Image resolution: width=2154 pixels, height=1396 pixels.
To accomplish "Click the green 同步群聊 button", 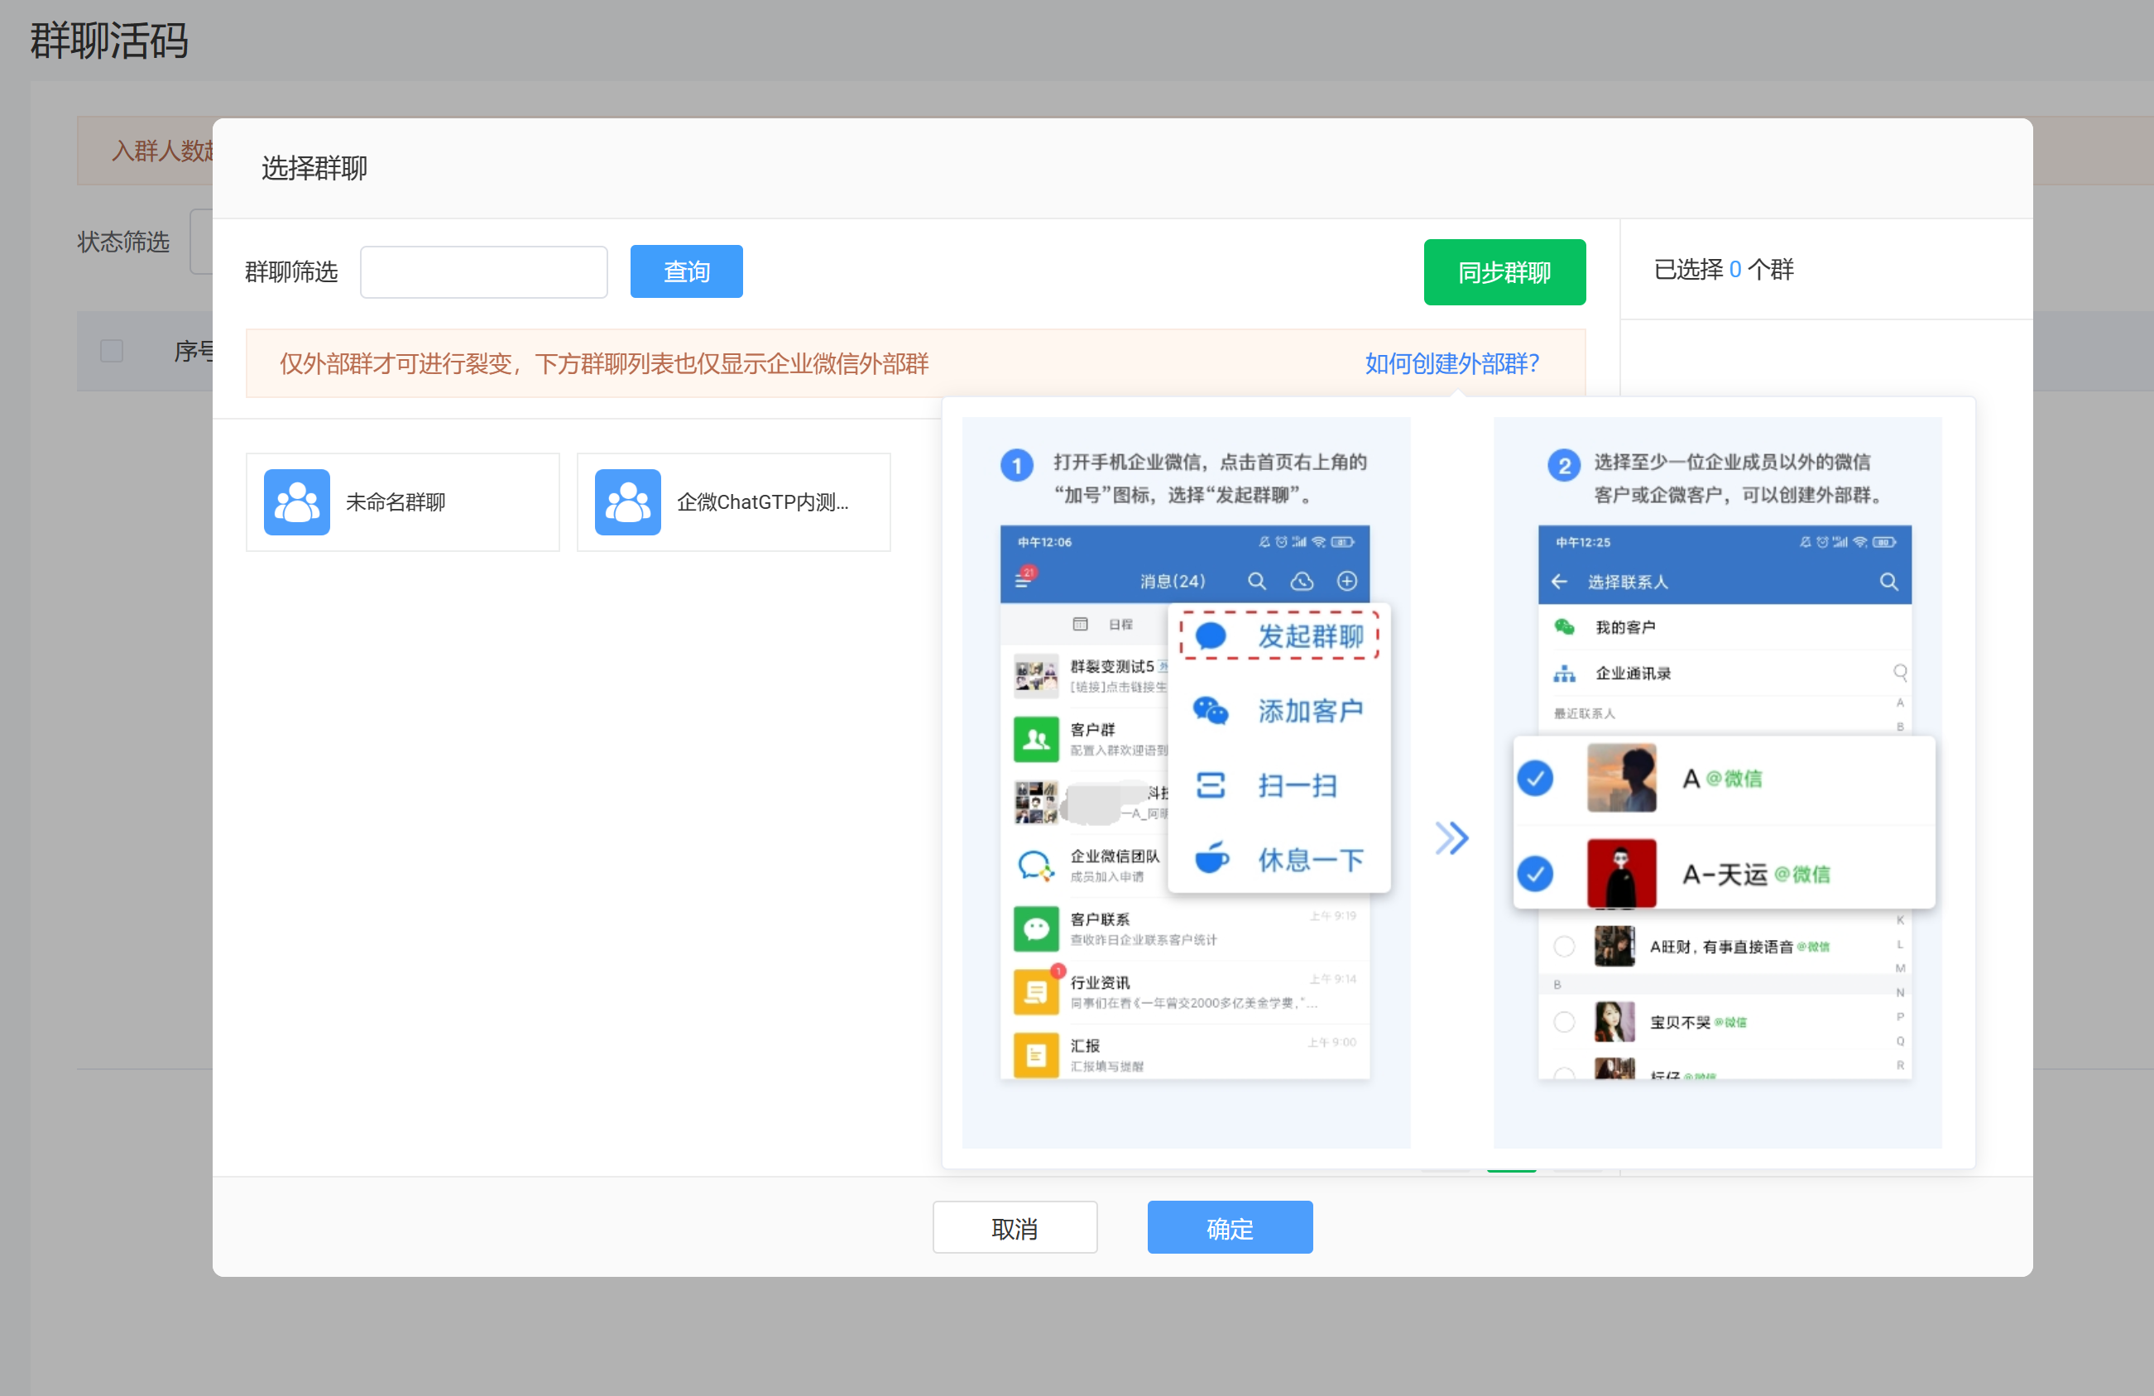I will click(x=1504, y=271).
